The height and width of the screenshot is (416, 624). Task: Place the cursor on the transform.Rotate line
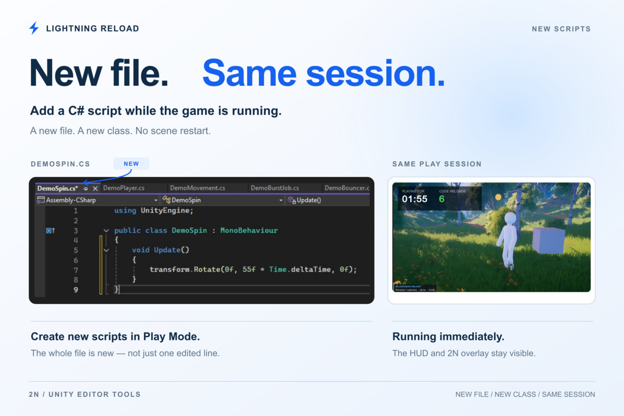coord(253,270)
